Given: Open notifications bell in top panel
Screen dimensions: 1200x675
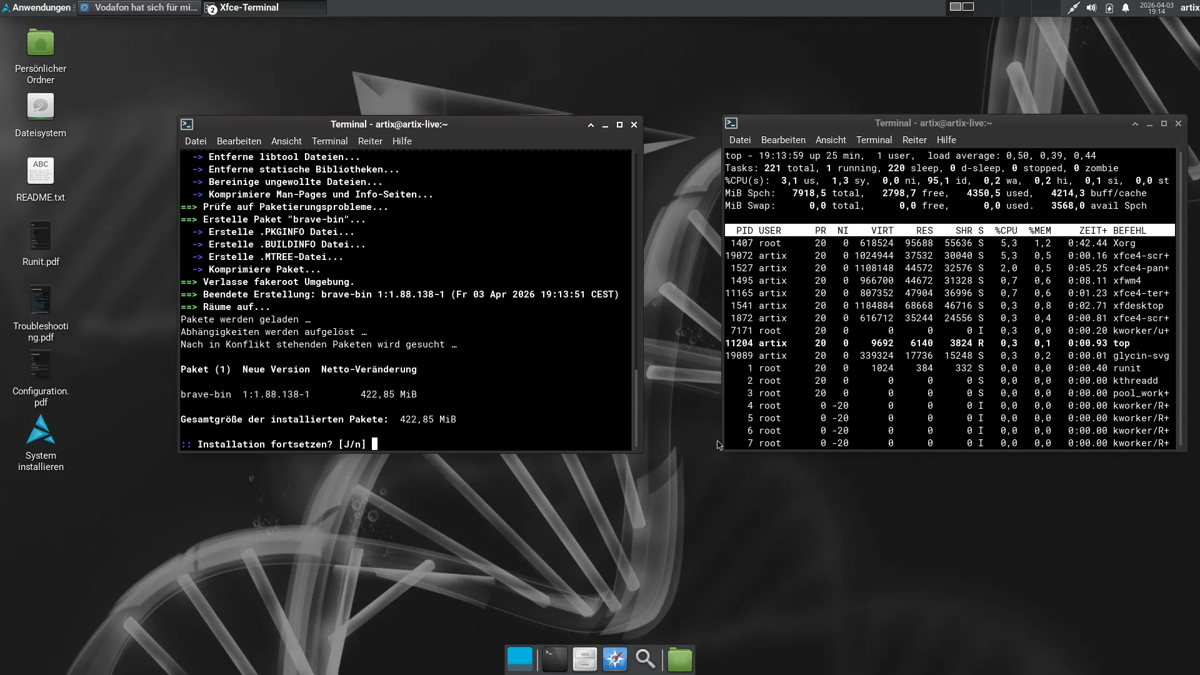Looking at the screenshot, I should (1126, 8).
